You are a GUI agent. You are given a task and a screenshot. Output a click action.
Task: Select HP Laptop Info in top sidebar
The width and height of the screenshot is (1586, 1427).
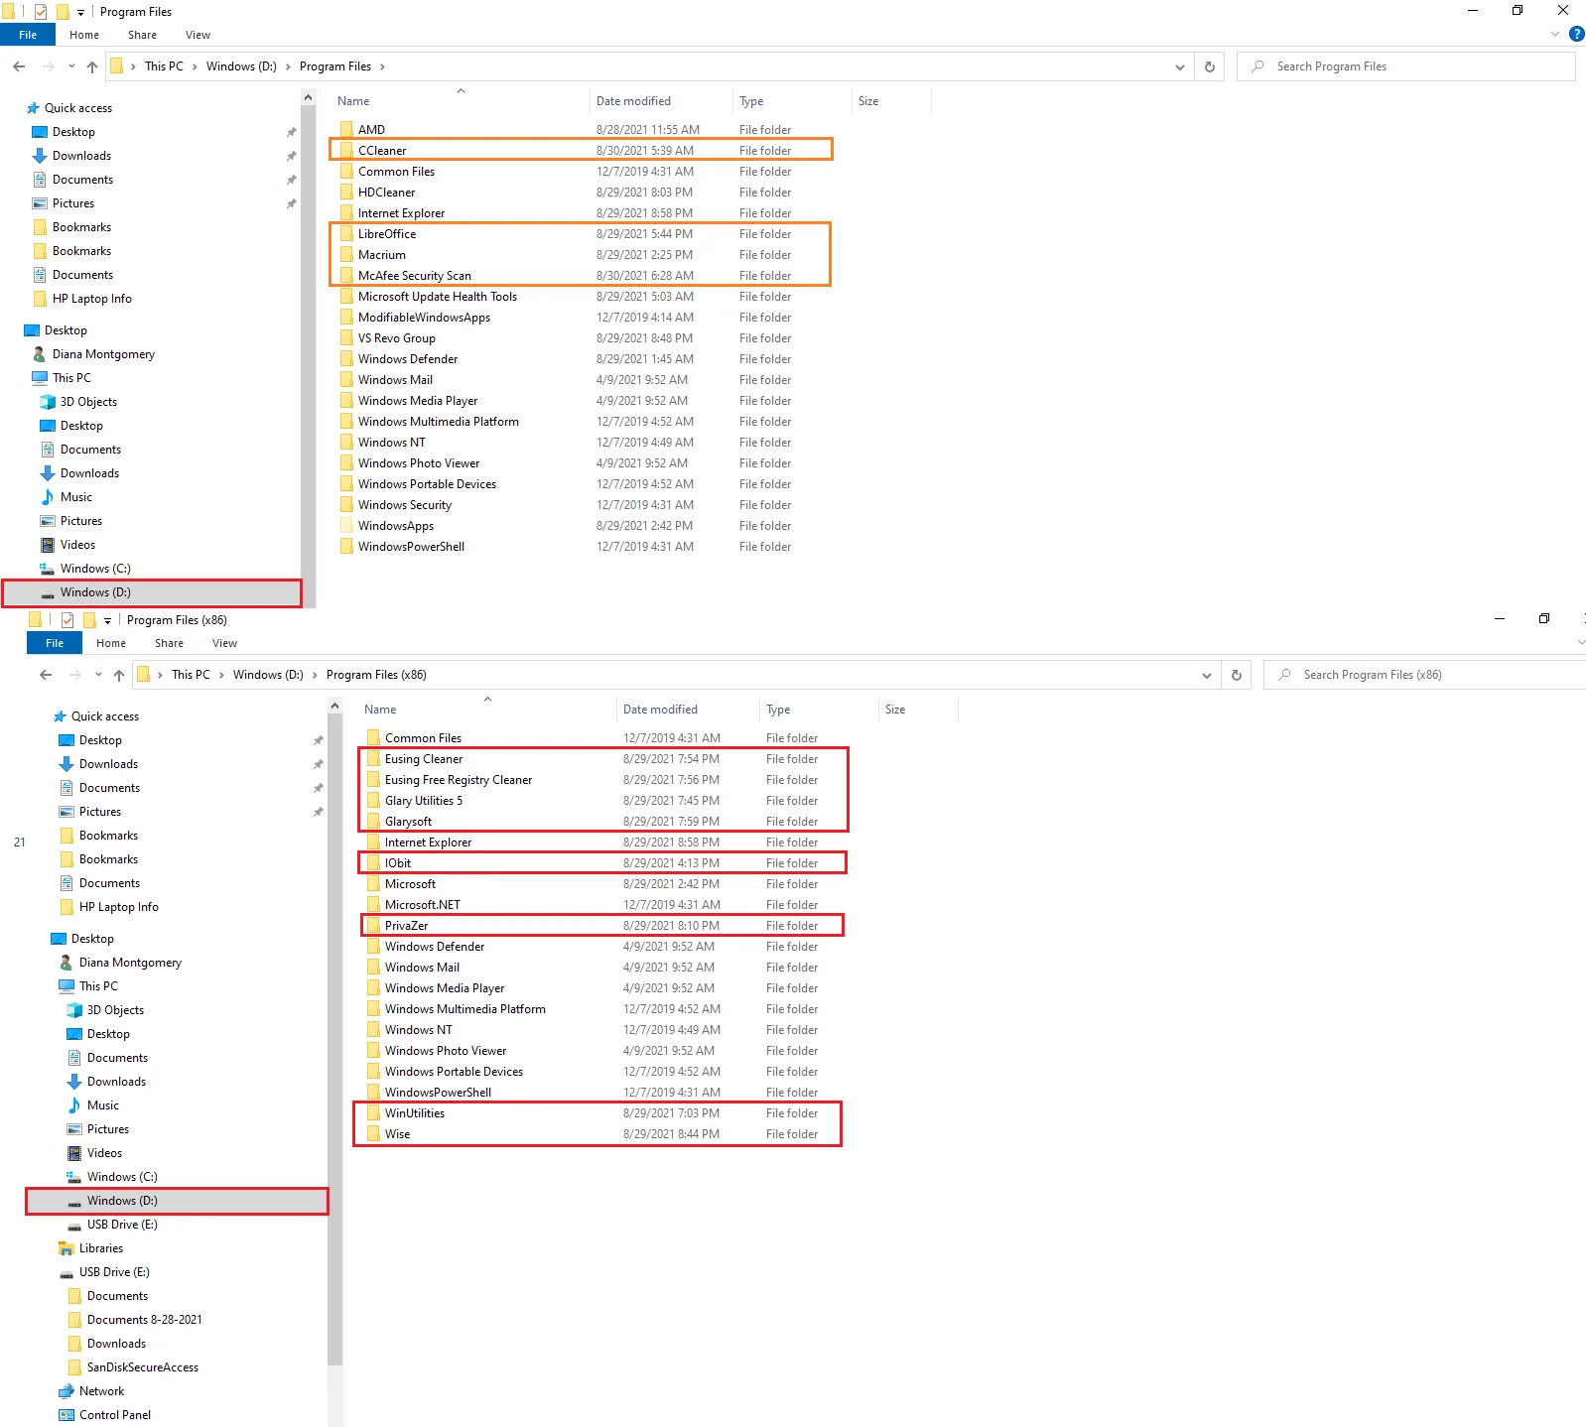[x=91, y=299]
